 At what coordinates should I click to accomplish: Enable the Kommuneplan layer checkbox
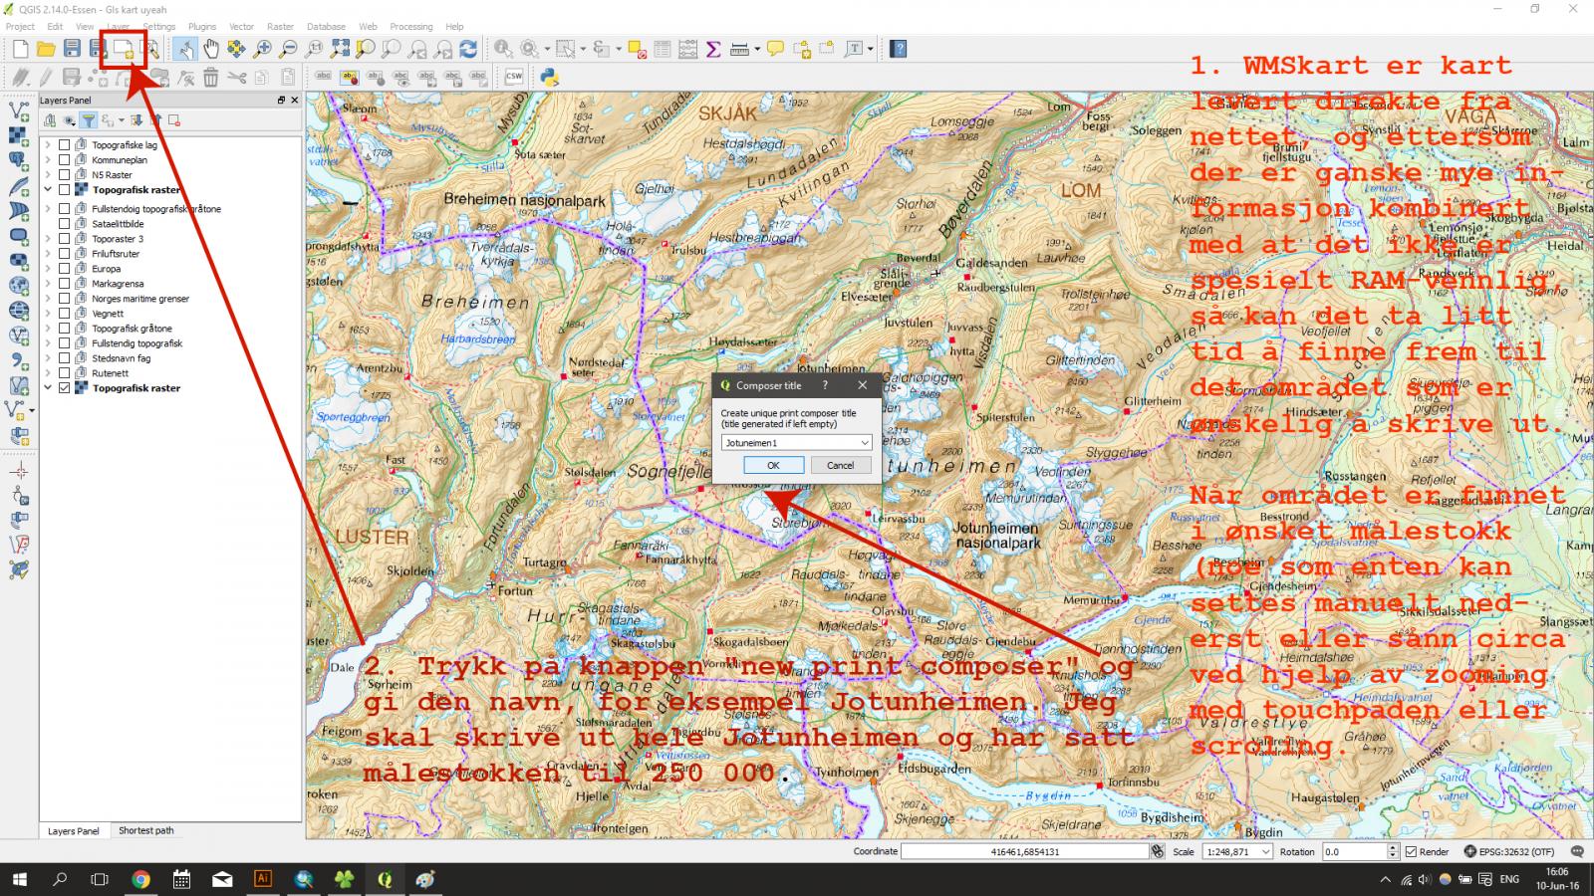click(x=65, y=159)
